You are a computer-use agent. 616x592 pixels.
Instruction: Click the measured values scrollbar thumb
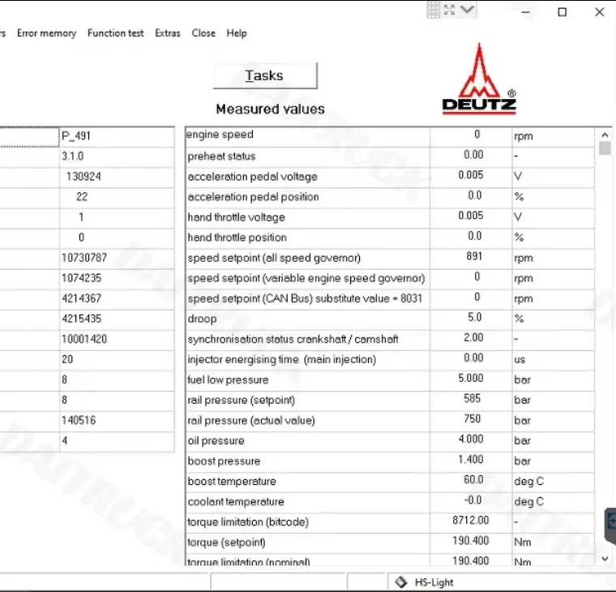coord(605,148)
